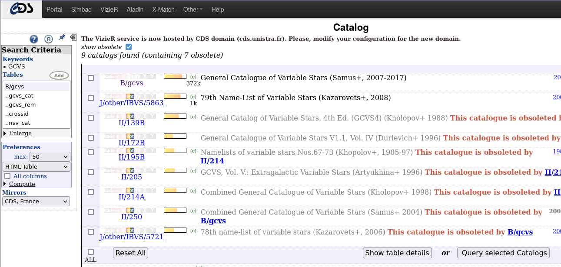Tick the checkbox for B/gcvs catalog

point(91,78)
